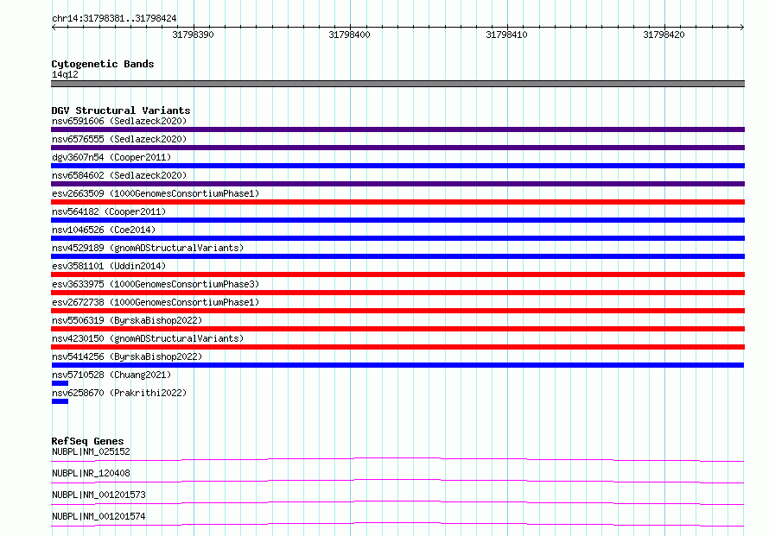Click the short blue bar under nsv6258670

[x=60, y=401]
